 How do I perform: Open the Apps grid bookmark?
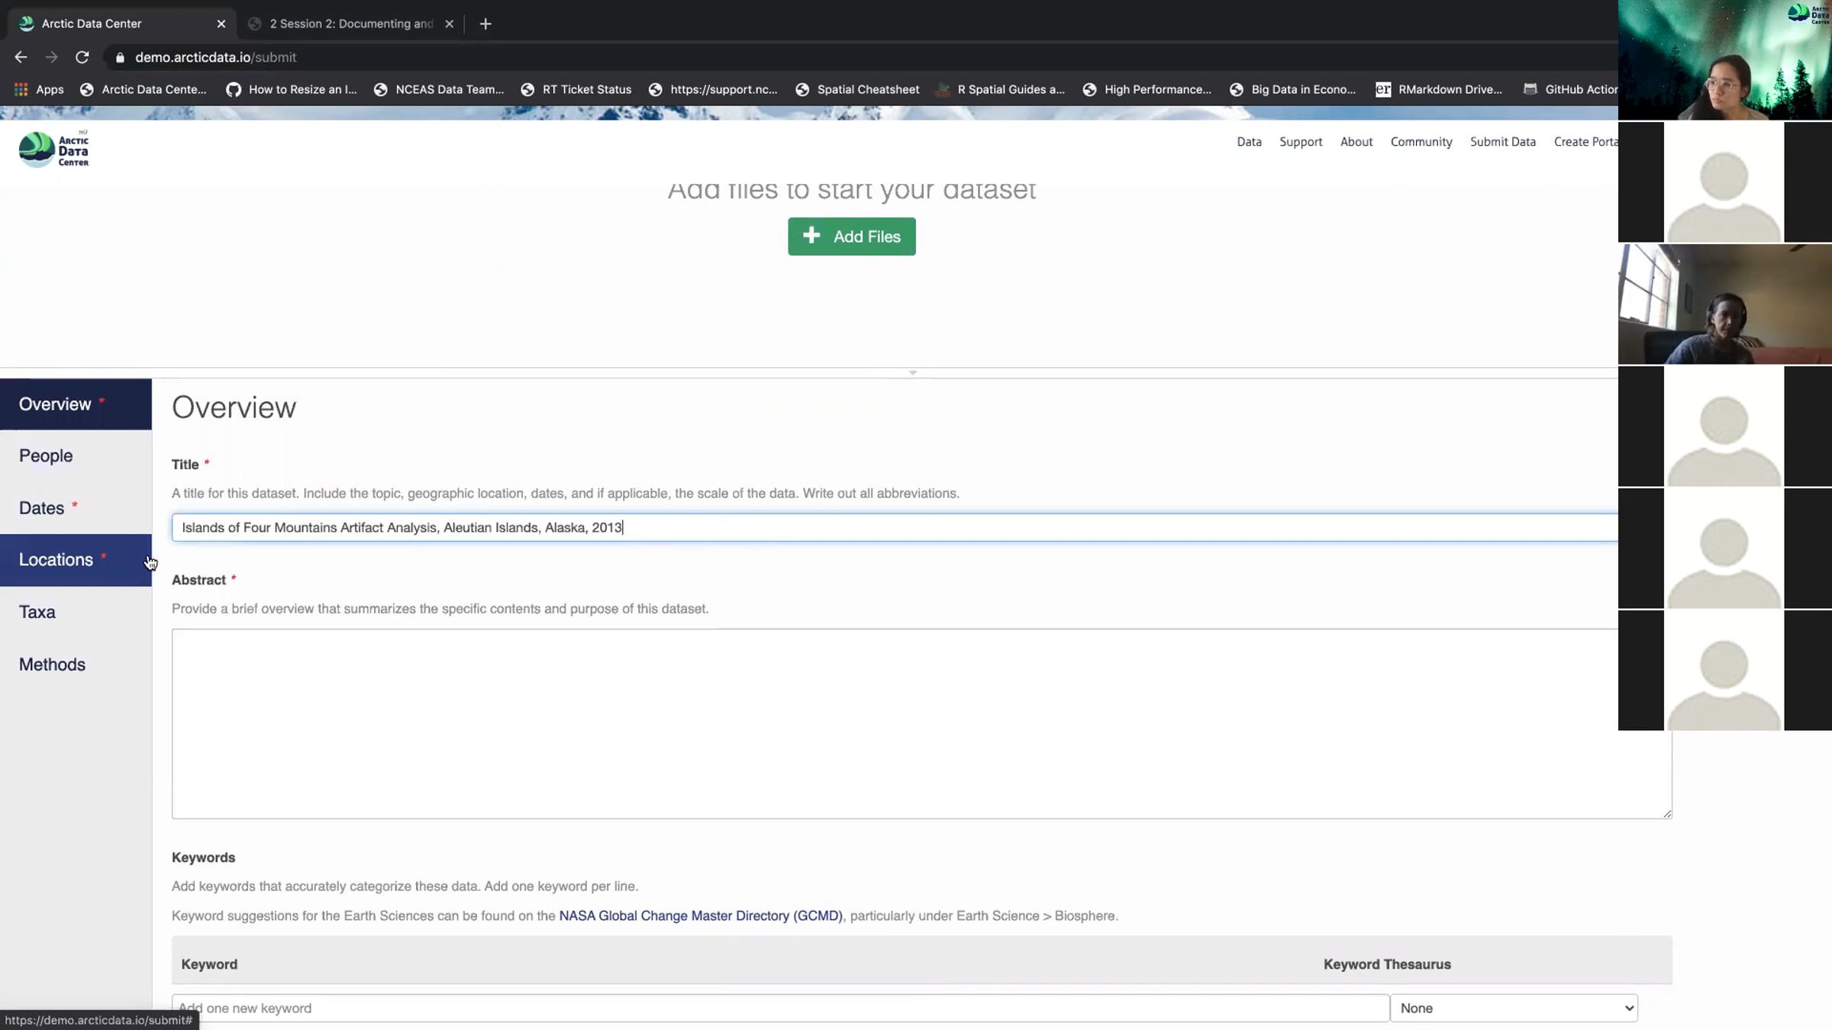pyautogui.click(x=39, y=89)
